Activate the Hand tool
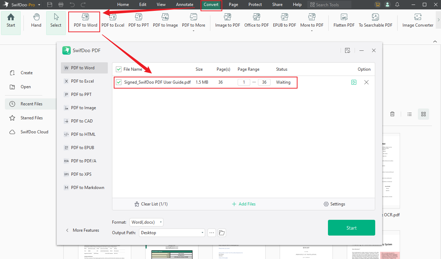The height and width of the screenshot is (259, 441). [x=36, y=21]
